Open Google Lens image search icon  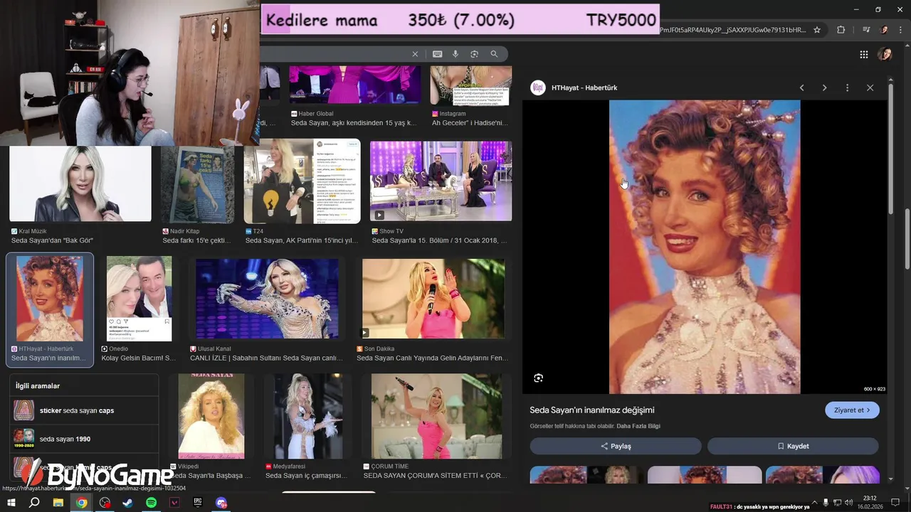pos(474,54)
